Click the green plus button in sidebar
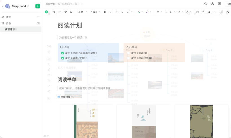The height and width of the screenshot is (138, 231). [38, 6]
